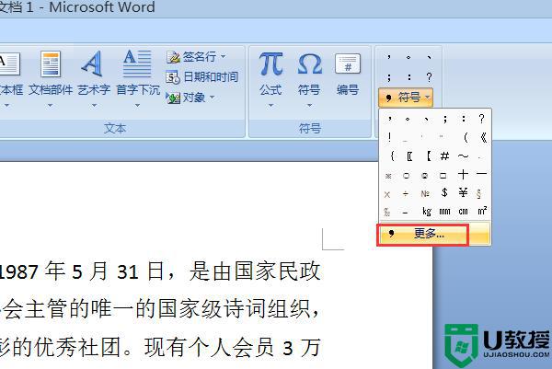Insert the ! exclamation symbol

click(389, 137)
